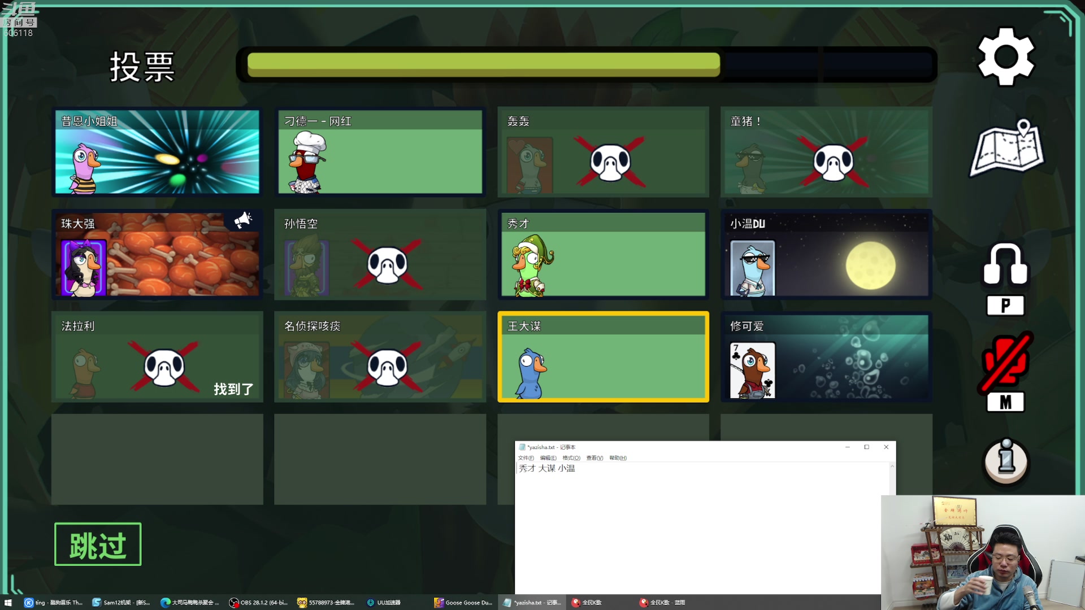The height and width of the screenshot is (610, 1085).
Task: Click Notepad scrollbar up arrow
Action: click(x=892, y=466)
